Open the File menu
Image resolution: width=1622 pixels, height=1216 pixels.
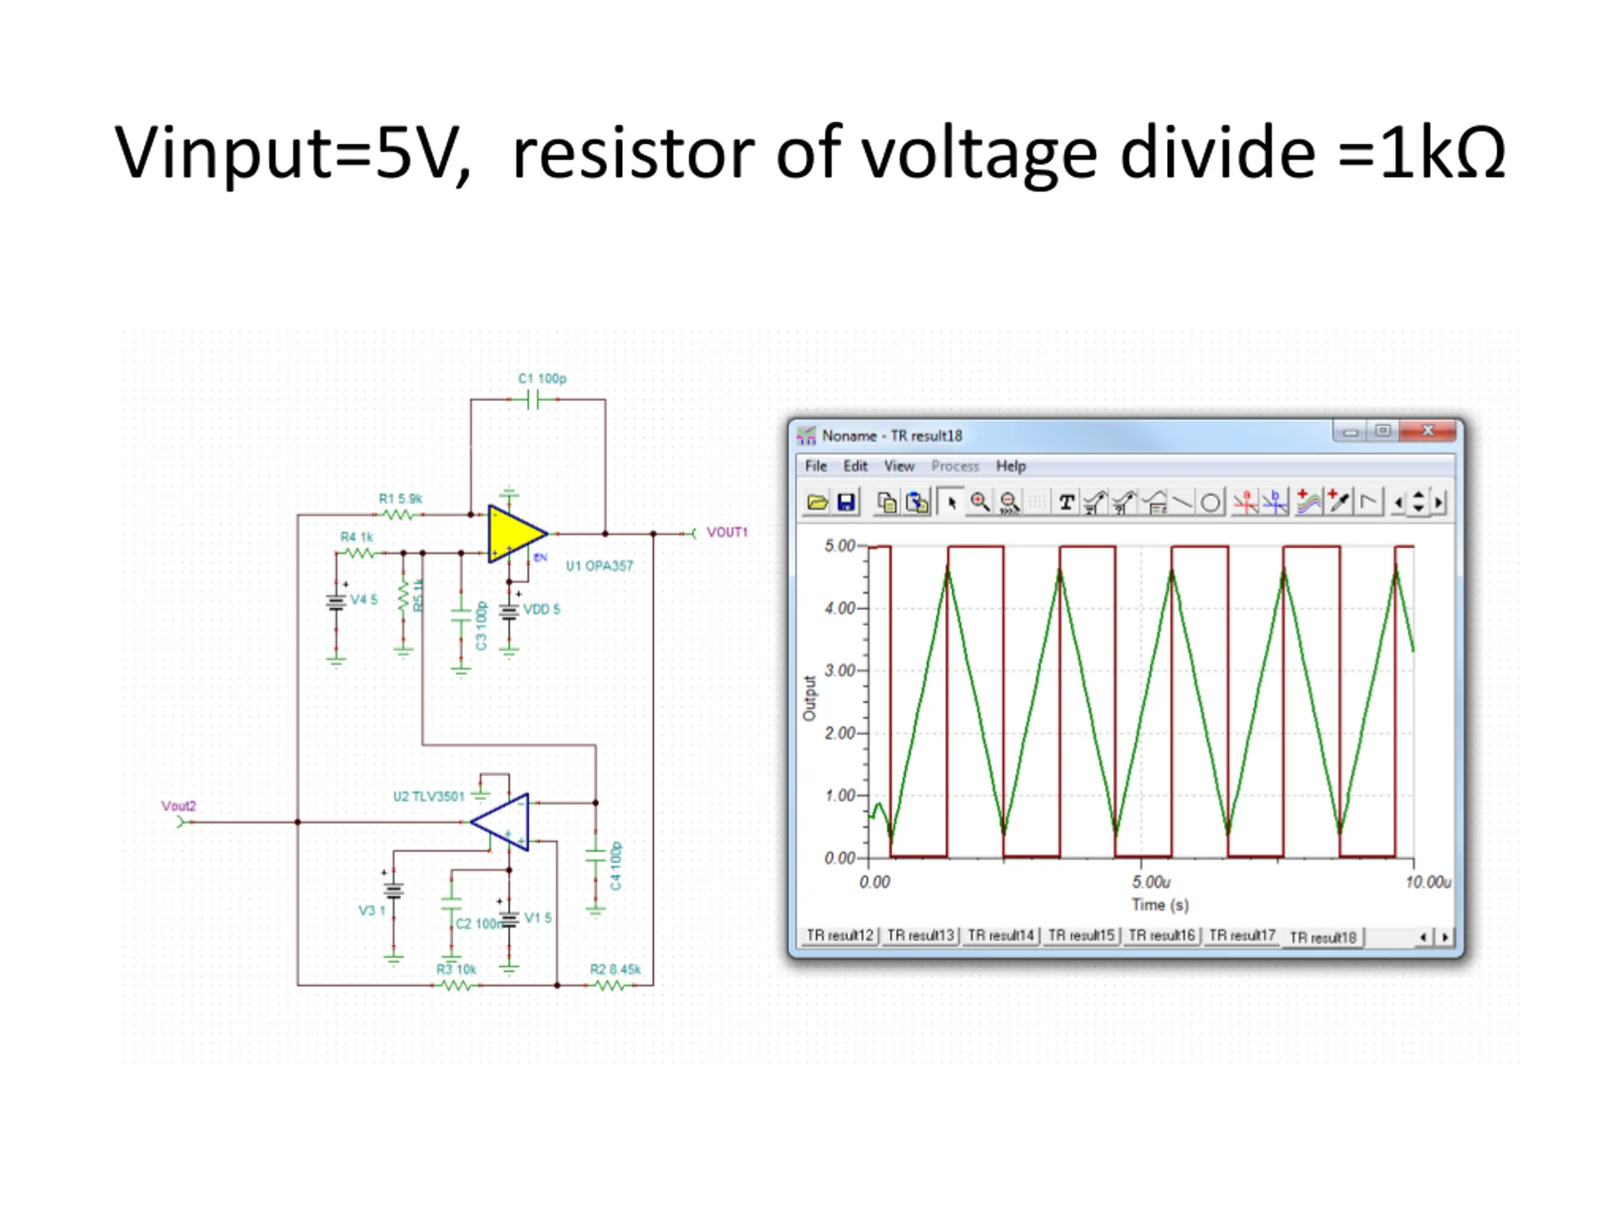tap(815, 466)
